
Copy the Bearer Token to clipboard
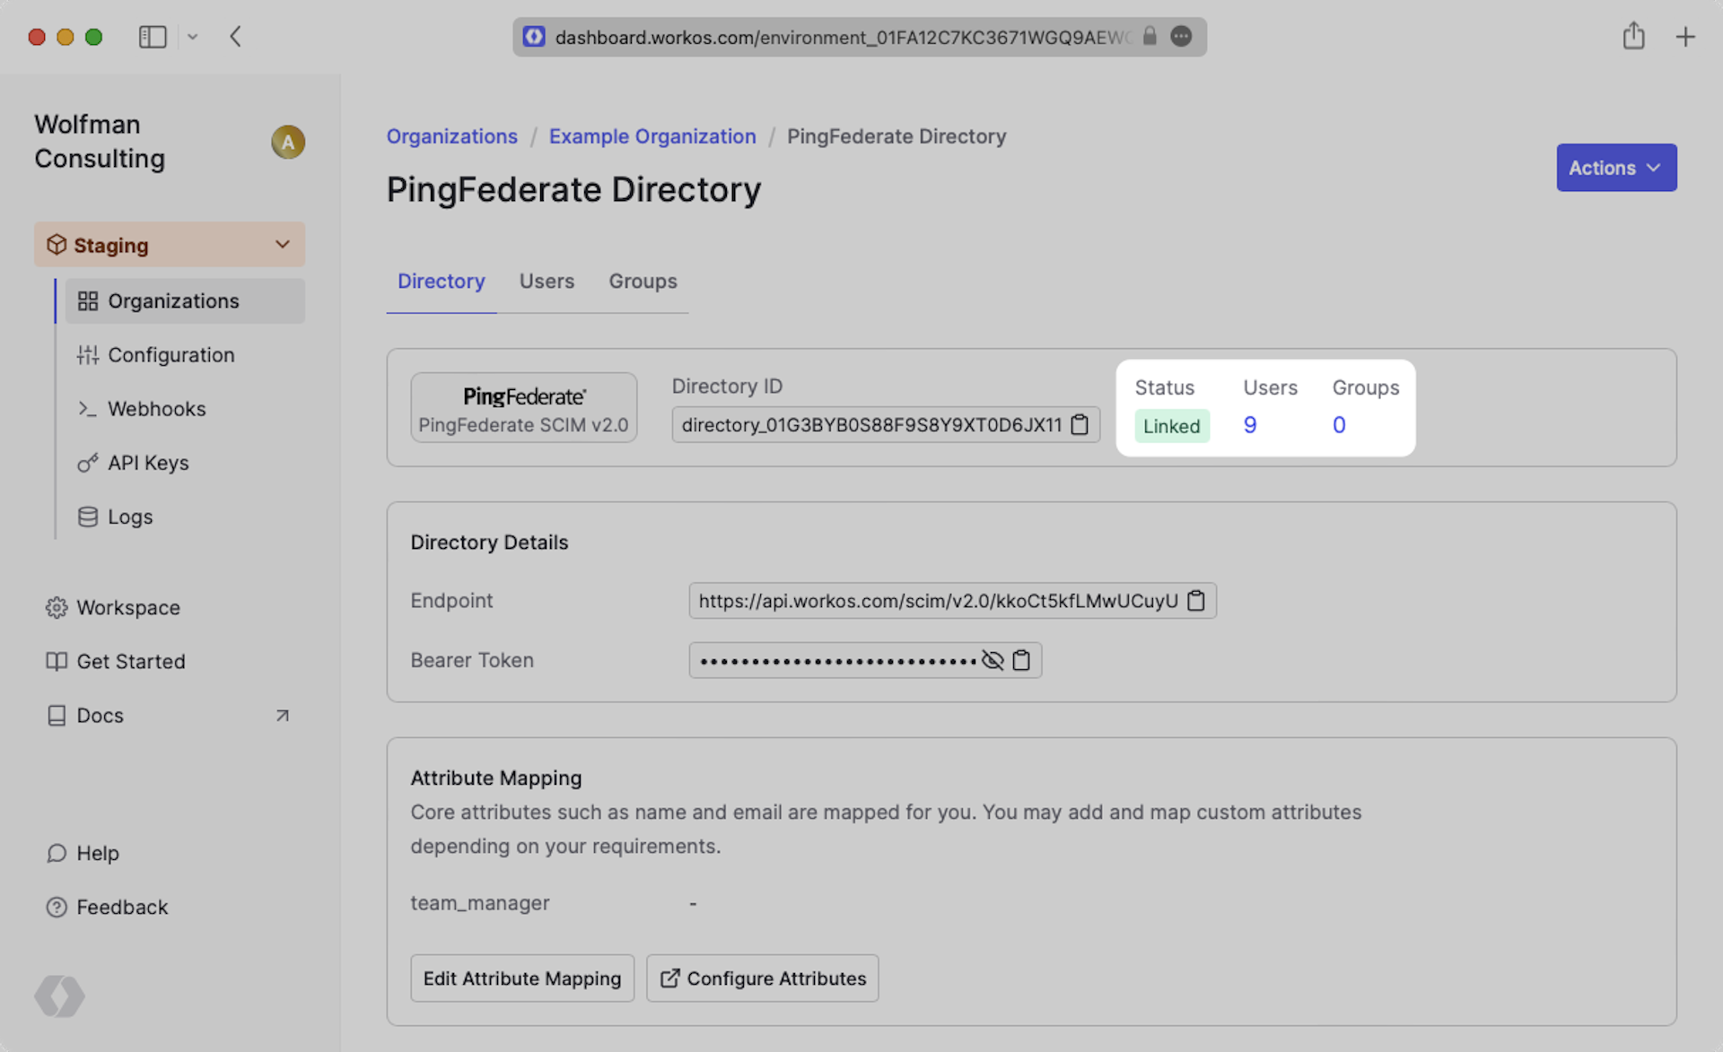tap(1021, 660)
